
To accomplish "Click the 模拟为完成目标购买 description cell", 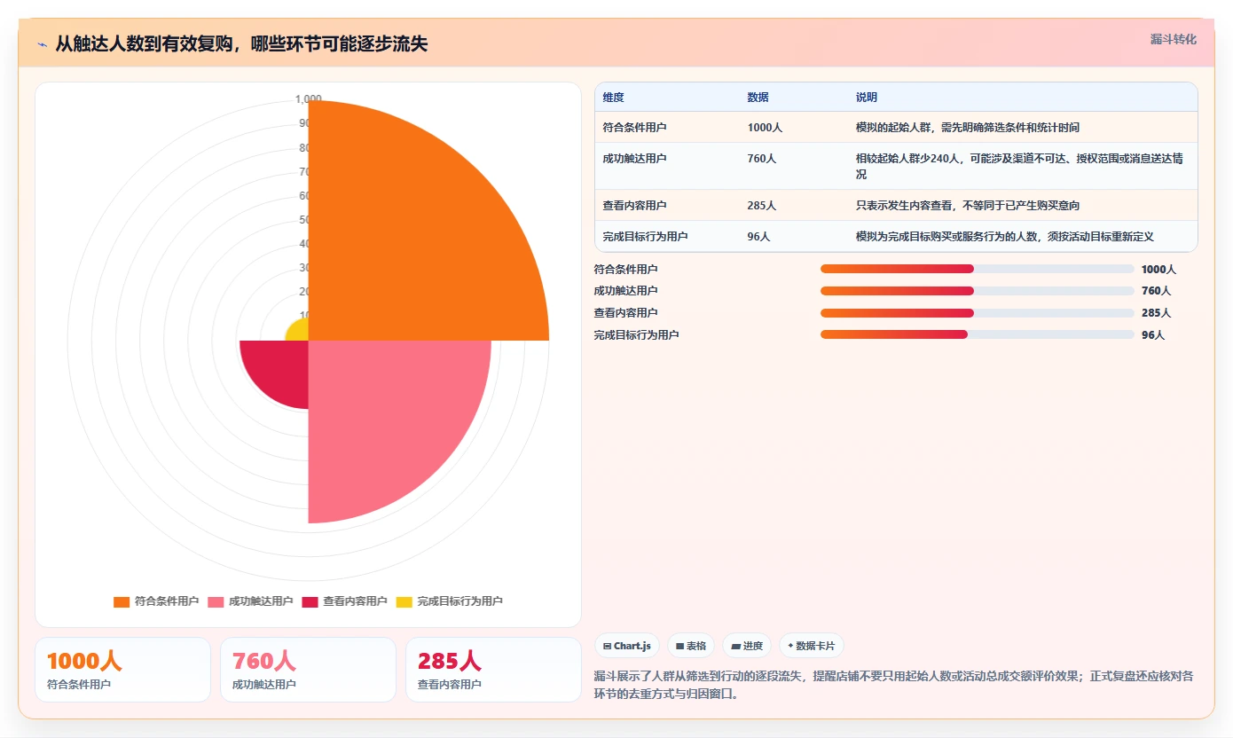I will pos(1023,237).
